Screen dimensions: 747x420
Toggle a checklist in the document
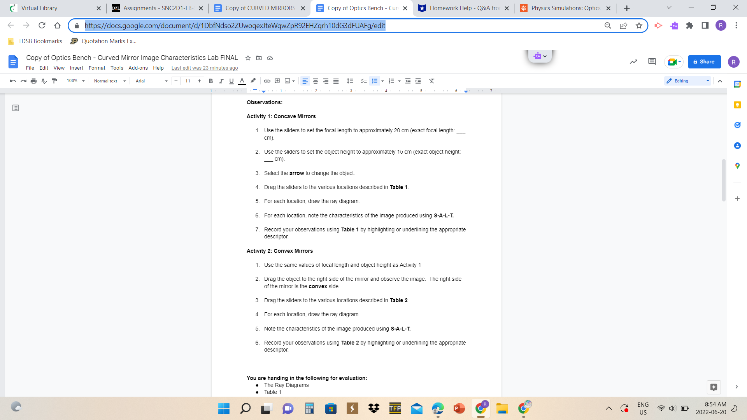pyautogui.click(x=364, y=81)
